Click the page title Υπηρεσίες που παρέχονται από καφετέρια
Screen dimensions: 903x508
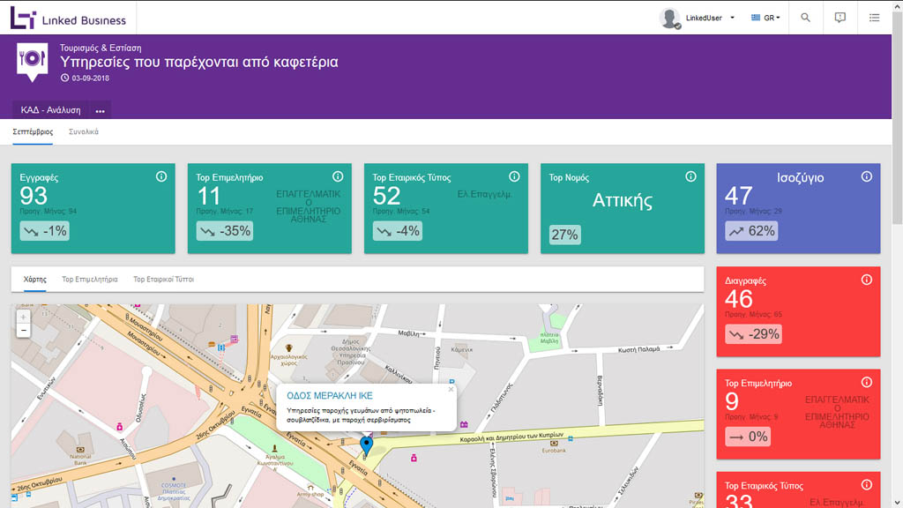[x=199, y=63]
